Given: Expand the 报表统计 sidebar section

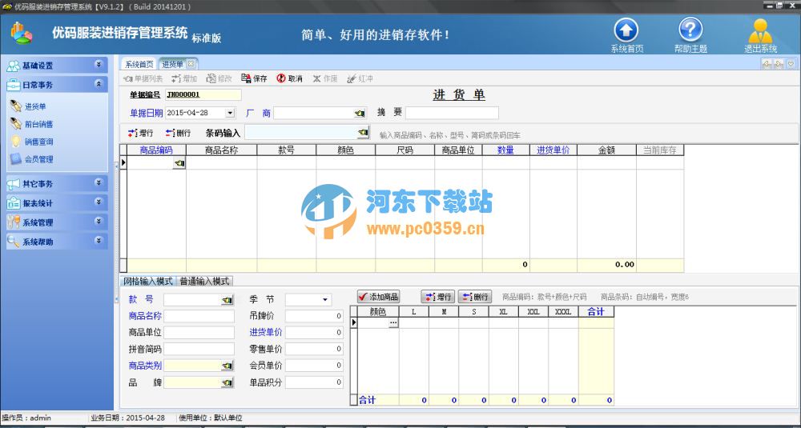Looking at the screenshot, I should [99, 202].
